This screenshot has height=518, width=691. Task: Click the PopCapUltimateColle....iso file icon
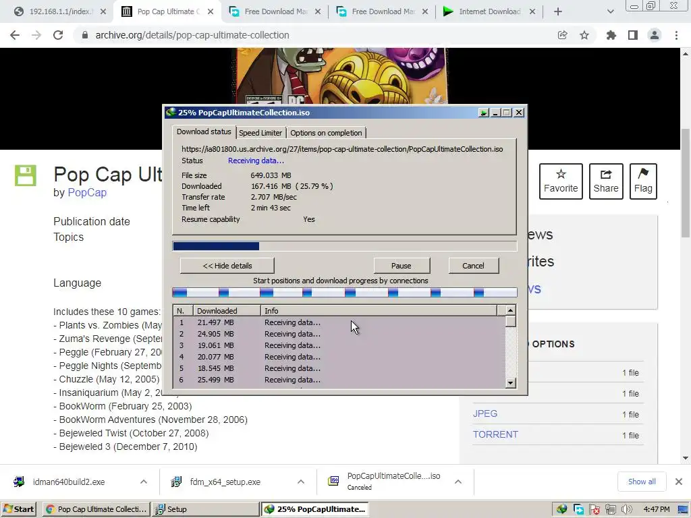pyautogui.click(x=333, y=480)
